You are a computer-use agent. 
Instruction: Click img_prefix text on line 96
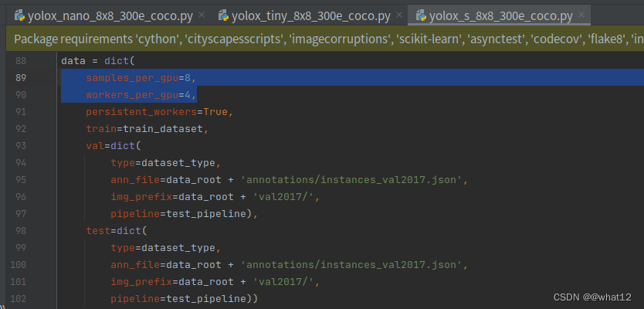[x=215, y=197]
